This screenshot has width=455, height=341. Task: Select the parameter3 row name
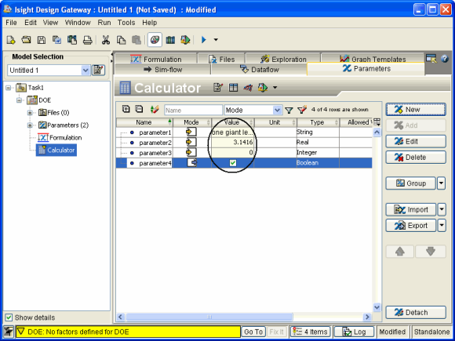tap(155, 153)
